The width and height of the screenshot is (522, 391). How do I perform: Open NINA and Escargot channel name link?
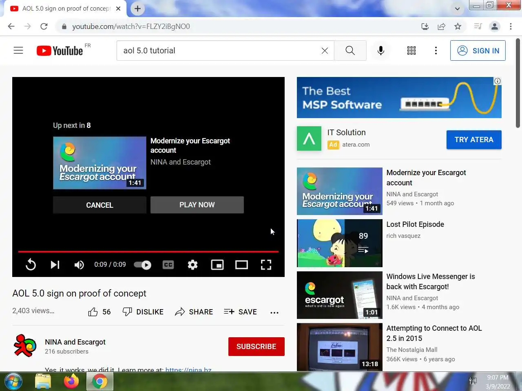pos(75,342)
